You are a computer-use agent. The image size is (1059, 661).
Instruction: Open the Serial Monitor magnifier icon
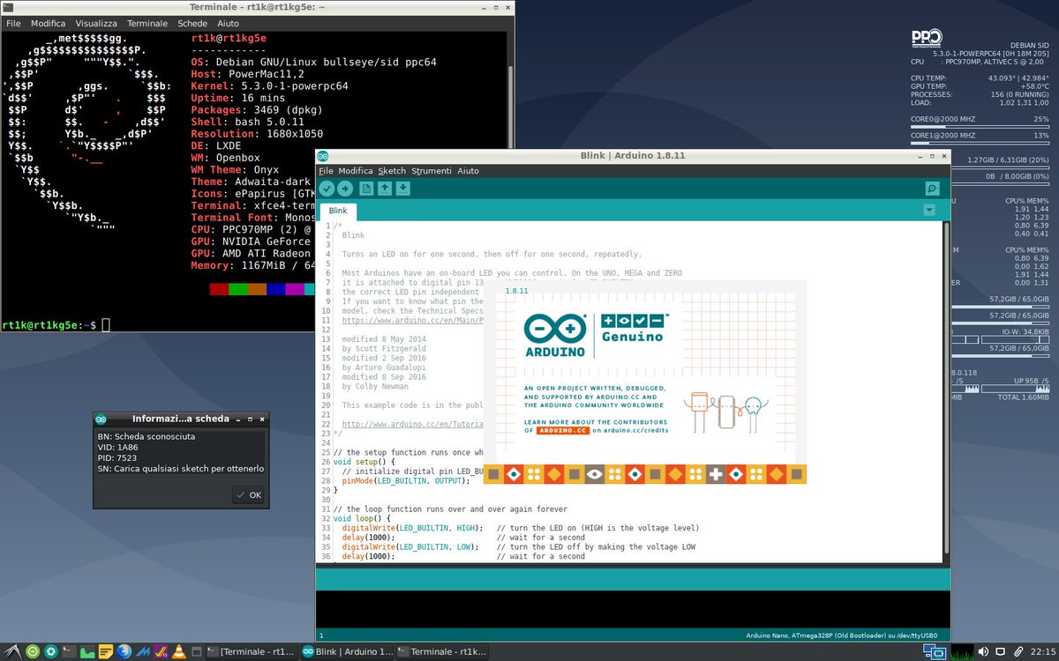tap(932, 189)
